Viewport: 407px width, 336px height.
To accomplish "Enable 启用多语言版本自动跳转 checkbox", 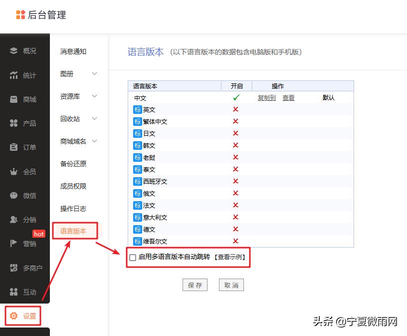I will (132, 257).
